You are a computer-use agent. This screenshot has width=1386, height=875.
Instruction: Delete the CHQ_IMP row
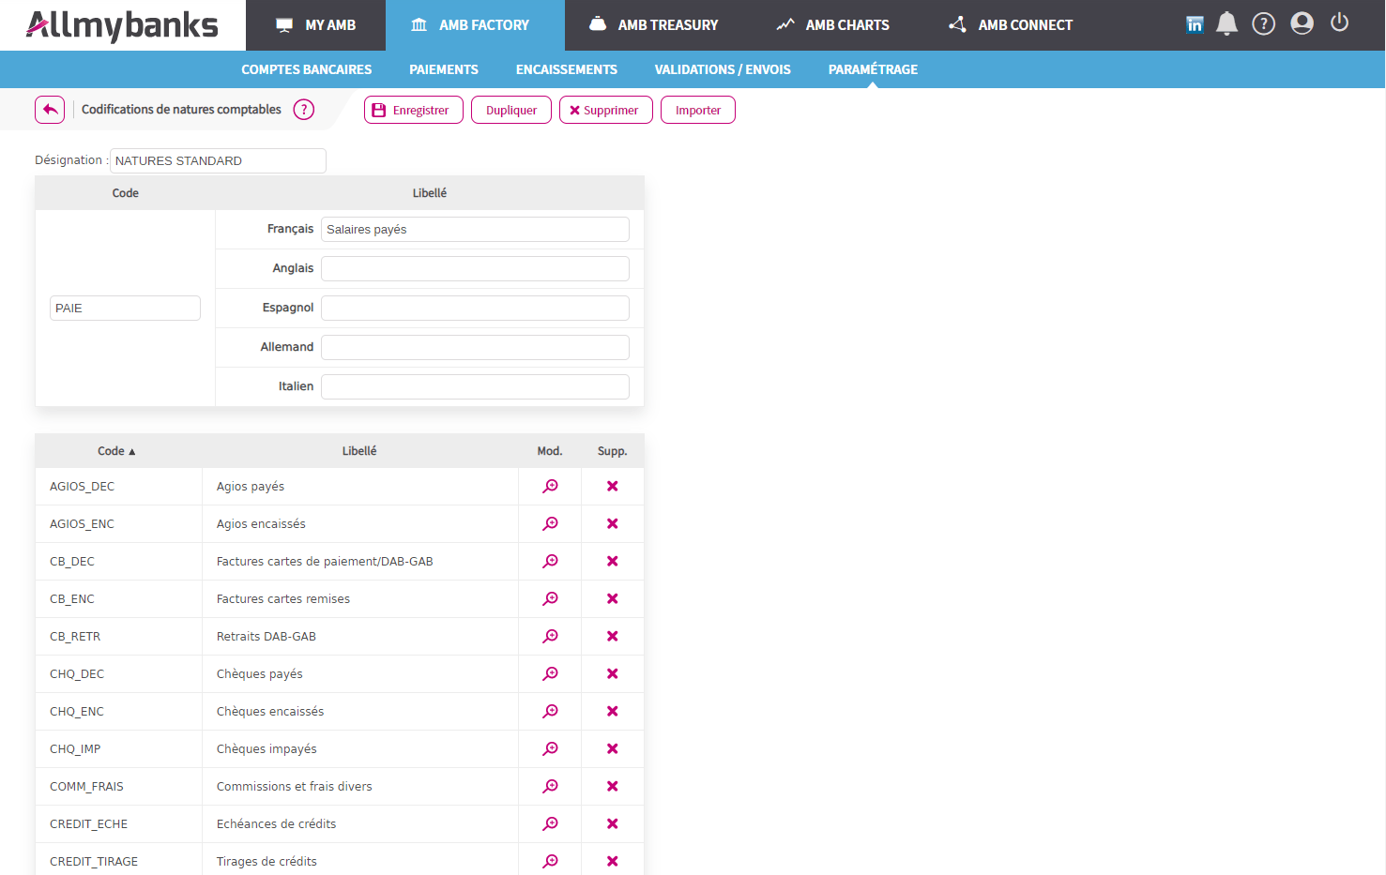[613, 748]
